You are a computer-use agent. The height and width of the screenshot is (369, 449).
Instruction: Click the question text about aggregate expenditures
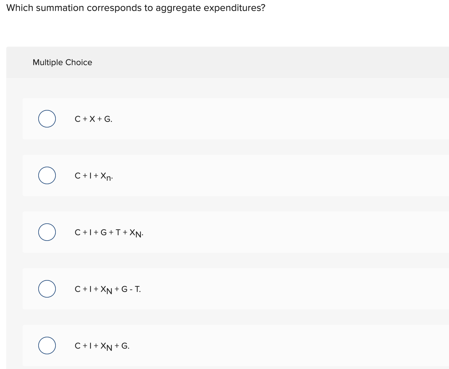click(136, 8)
